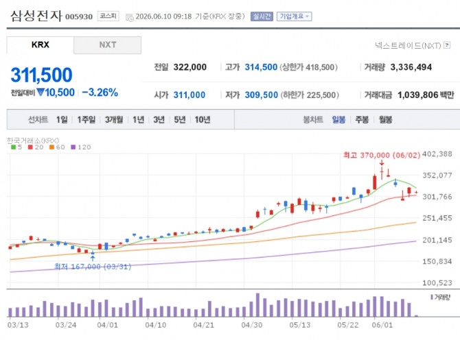Click the purple 120-day moving average swatch

click(x=73, y=147)
